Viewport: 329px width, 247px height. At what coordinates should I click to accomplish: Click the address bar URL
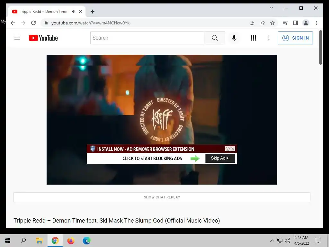pyautogui.click(x=90, y=23)
